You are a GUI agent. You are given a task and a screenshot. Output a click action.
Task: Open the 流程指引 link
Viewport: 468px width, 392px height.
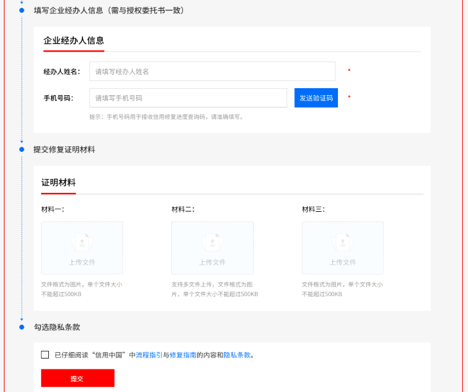(x=149, y=355)
